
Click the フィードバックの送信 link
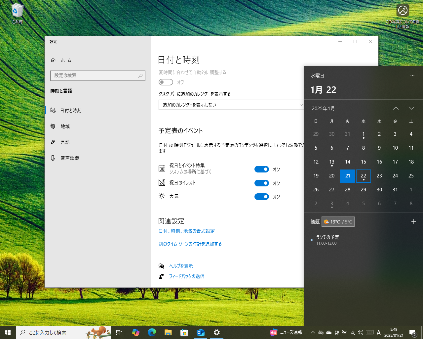187,276
